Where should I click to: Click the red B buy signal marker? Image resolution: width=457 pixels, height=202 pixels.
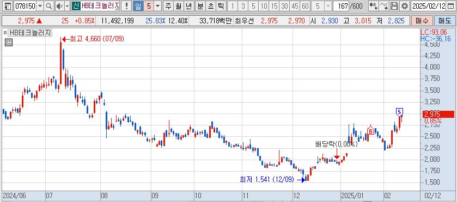(370, 130)
